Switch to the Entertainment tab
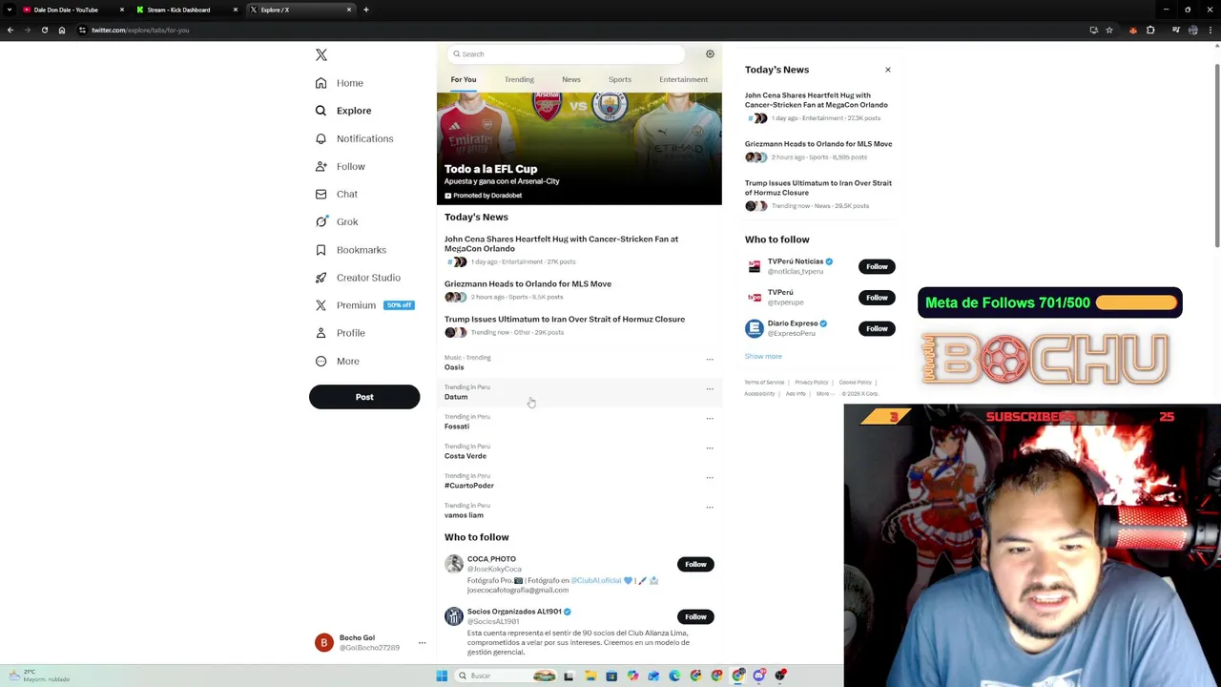Screen dimensions: 1221x687 tap(683, 79)
